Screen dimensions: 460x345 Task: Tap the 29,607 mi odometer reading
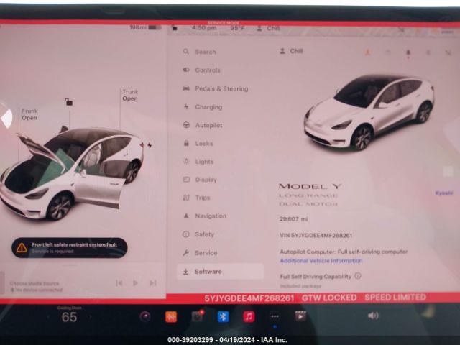click(x=293, y=218)
